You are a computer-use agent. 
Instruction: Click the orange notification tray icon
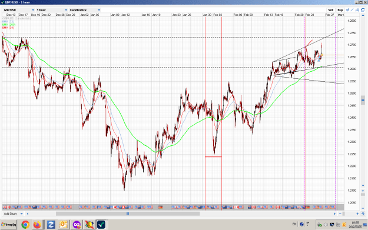[x=344, y=225]
